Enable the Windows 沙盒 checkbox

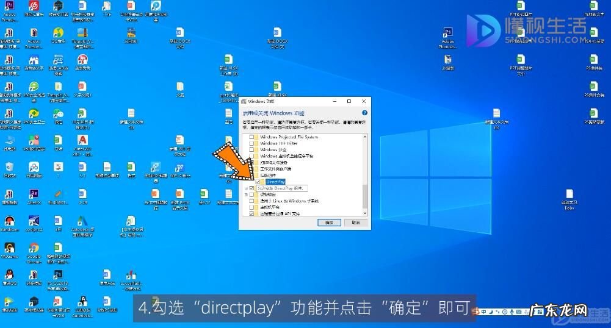click(251, 149)
